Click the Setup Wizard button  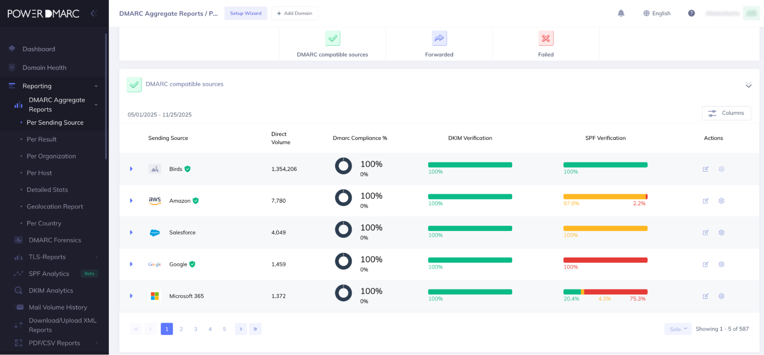[x=246, y=13]
